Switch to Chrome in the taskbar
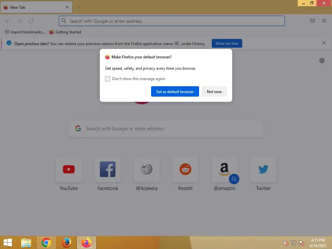 [x=46, y=243]
